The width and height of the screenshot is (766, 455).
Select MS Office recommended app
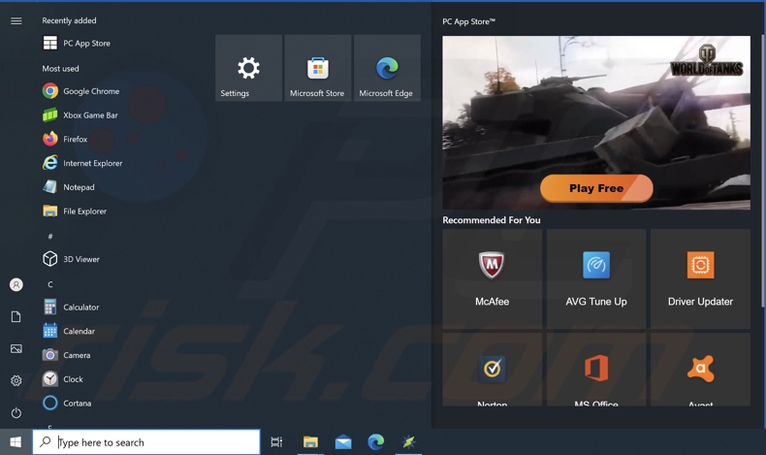pos(596,370)
